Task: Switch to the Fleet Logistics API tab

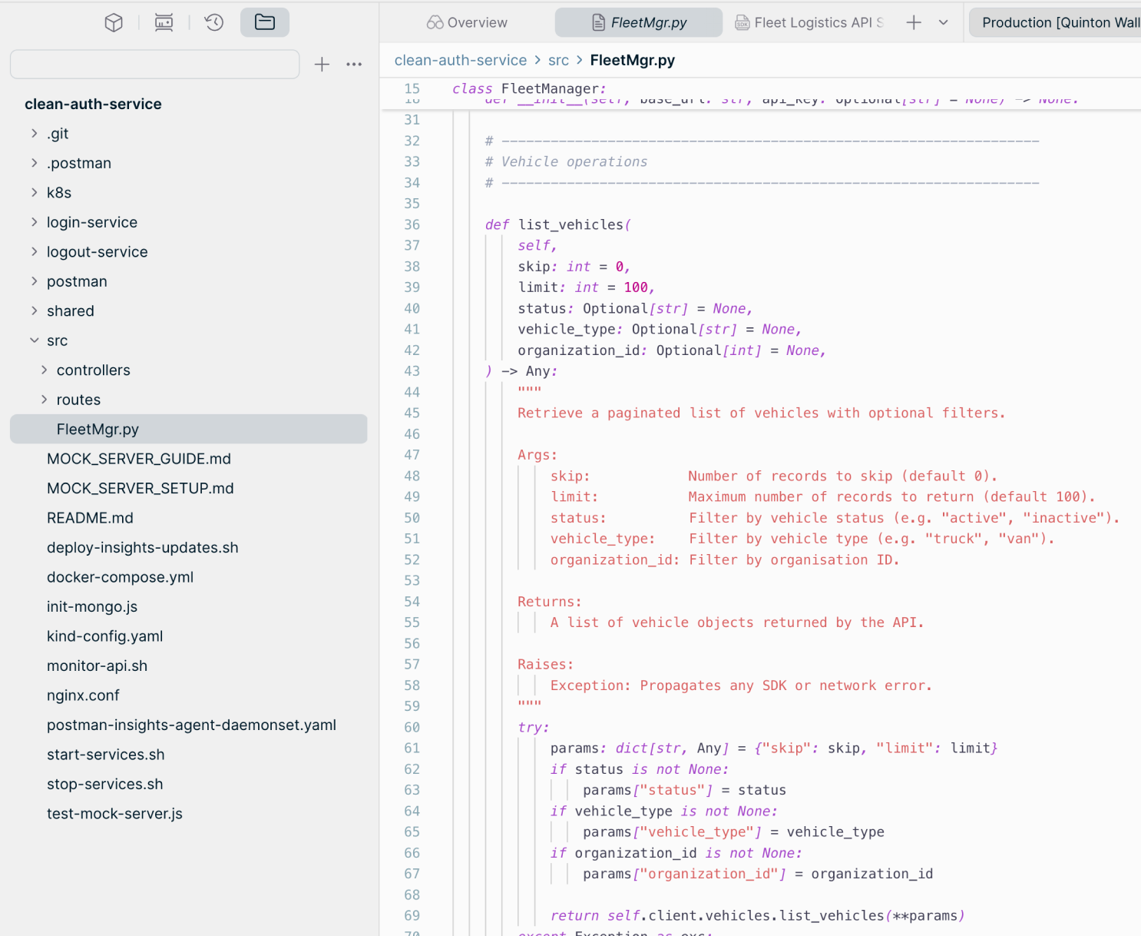Action: [x=810, y=22]
